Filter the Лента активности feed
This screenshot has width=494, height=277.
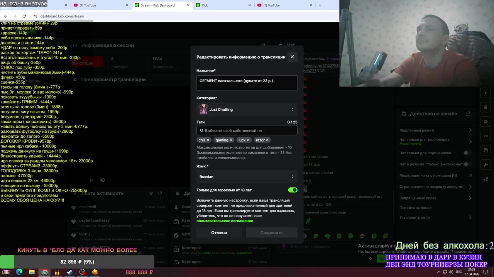point(151,194)
